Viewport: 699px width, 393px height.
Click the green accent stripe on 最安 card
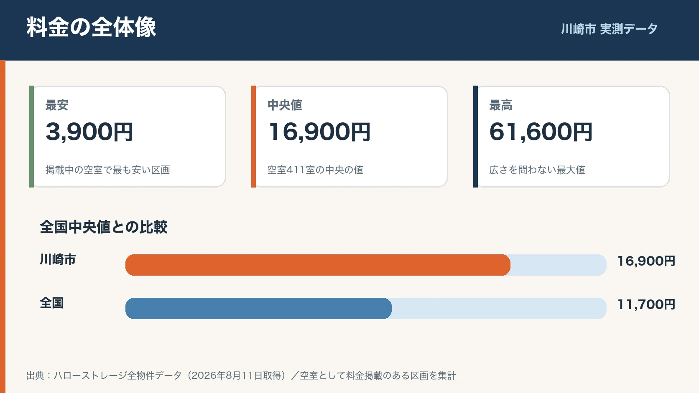31,137
